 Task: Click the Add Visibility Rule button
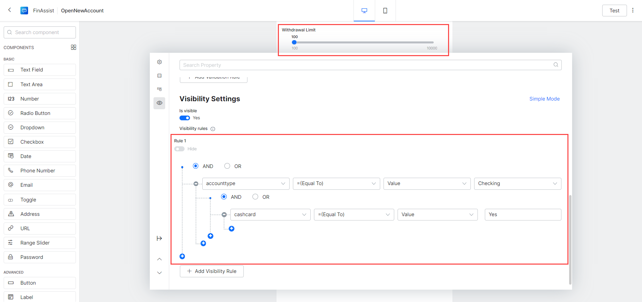(212, 271)
